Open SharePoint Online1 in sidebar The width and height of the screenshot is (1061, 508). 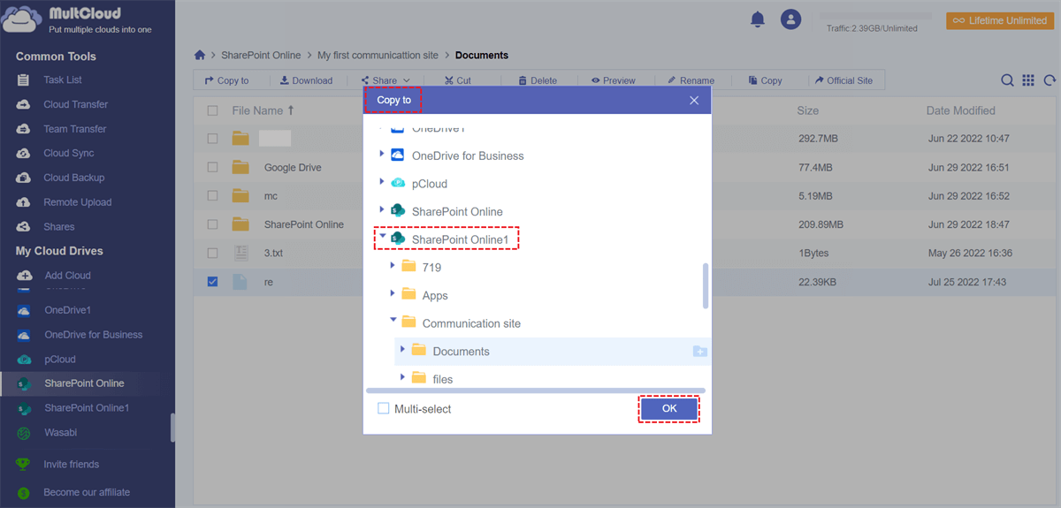point(87,408)
